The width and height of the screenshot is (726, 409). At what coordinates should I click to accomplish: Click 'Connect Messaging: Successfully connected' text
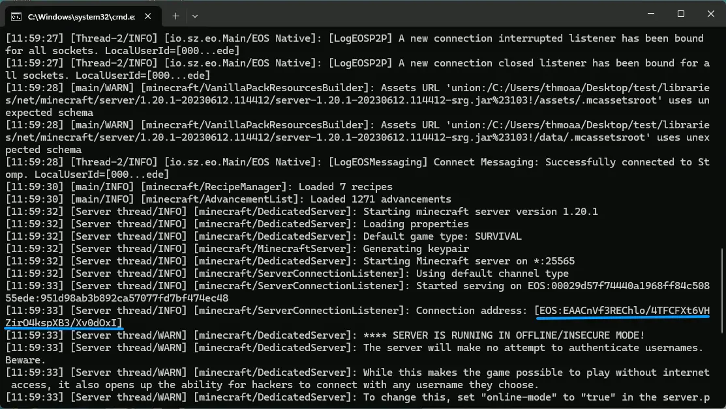pos(554,162)
